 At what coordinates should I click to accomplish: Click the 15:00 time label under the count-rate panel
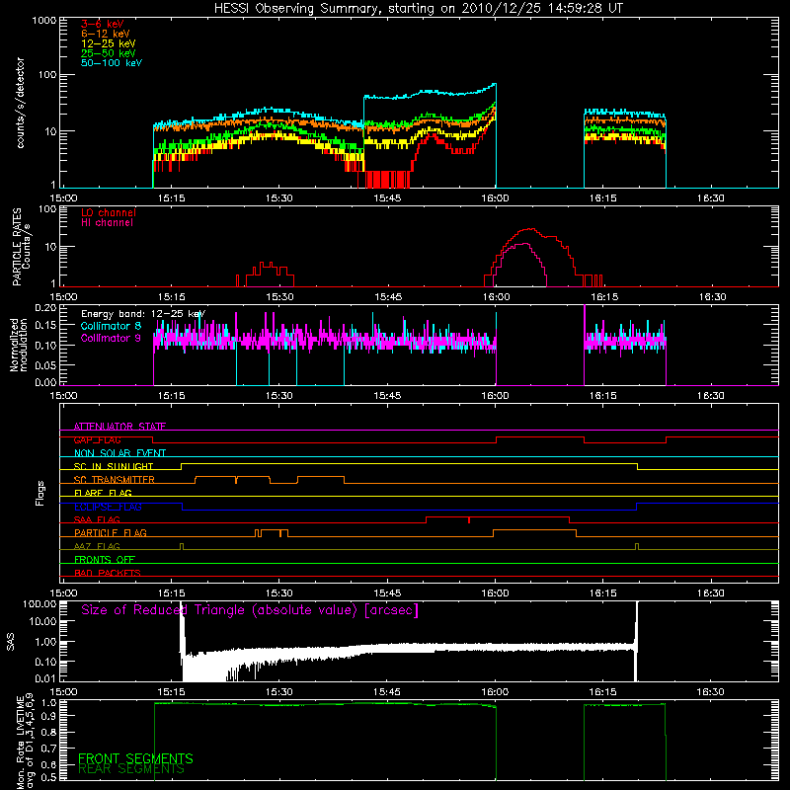click(x=63, y=198)
